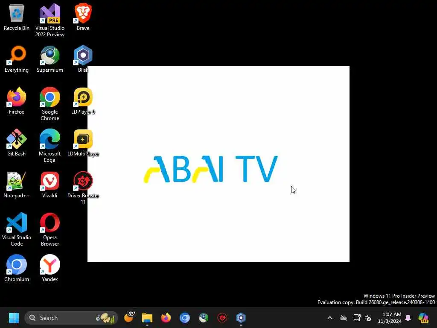Click the LDMultiPlayer desktop icon
Screen dimensions: 437x328
click(83, 143)
